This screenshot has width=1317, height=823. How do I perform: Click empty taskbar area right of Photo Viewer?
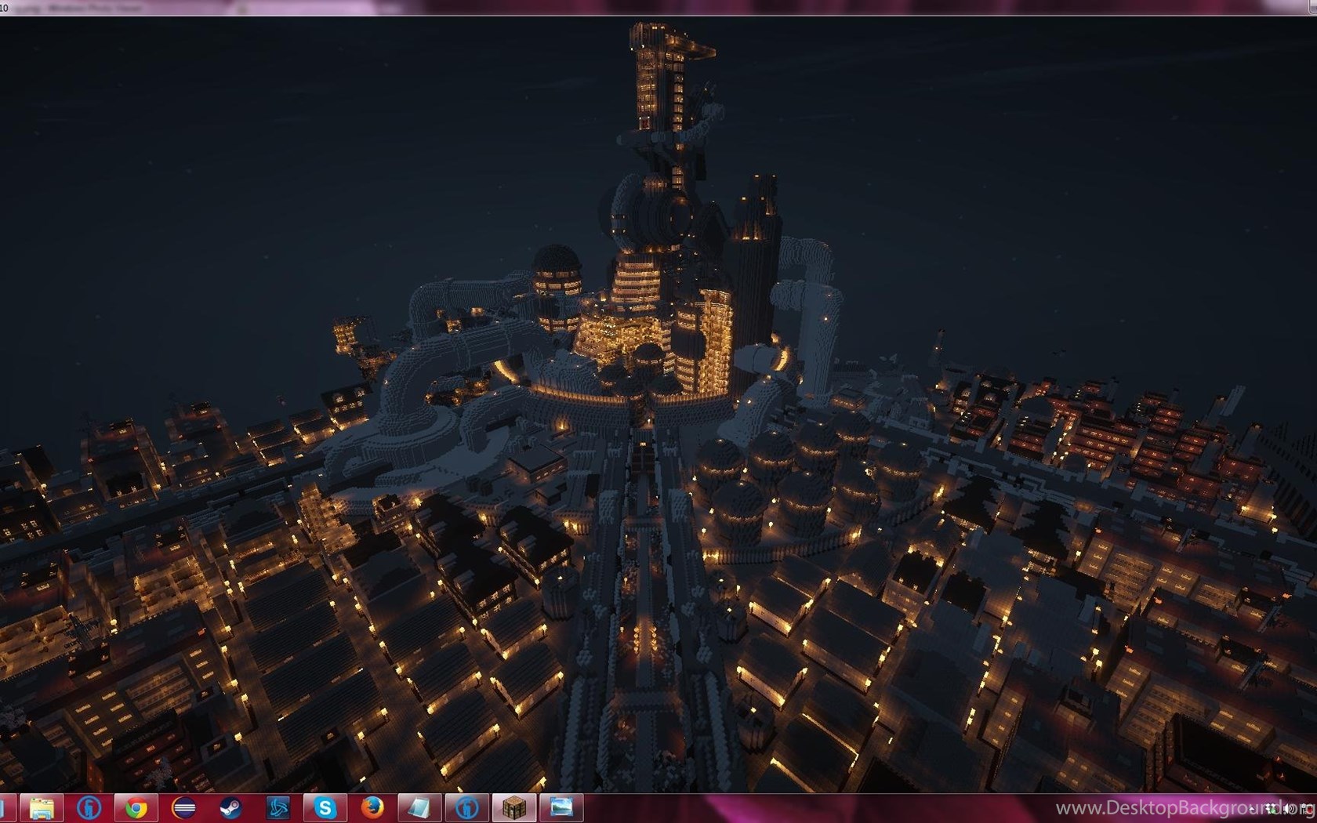[x=784, y=807]
